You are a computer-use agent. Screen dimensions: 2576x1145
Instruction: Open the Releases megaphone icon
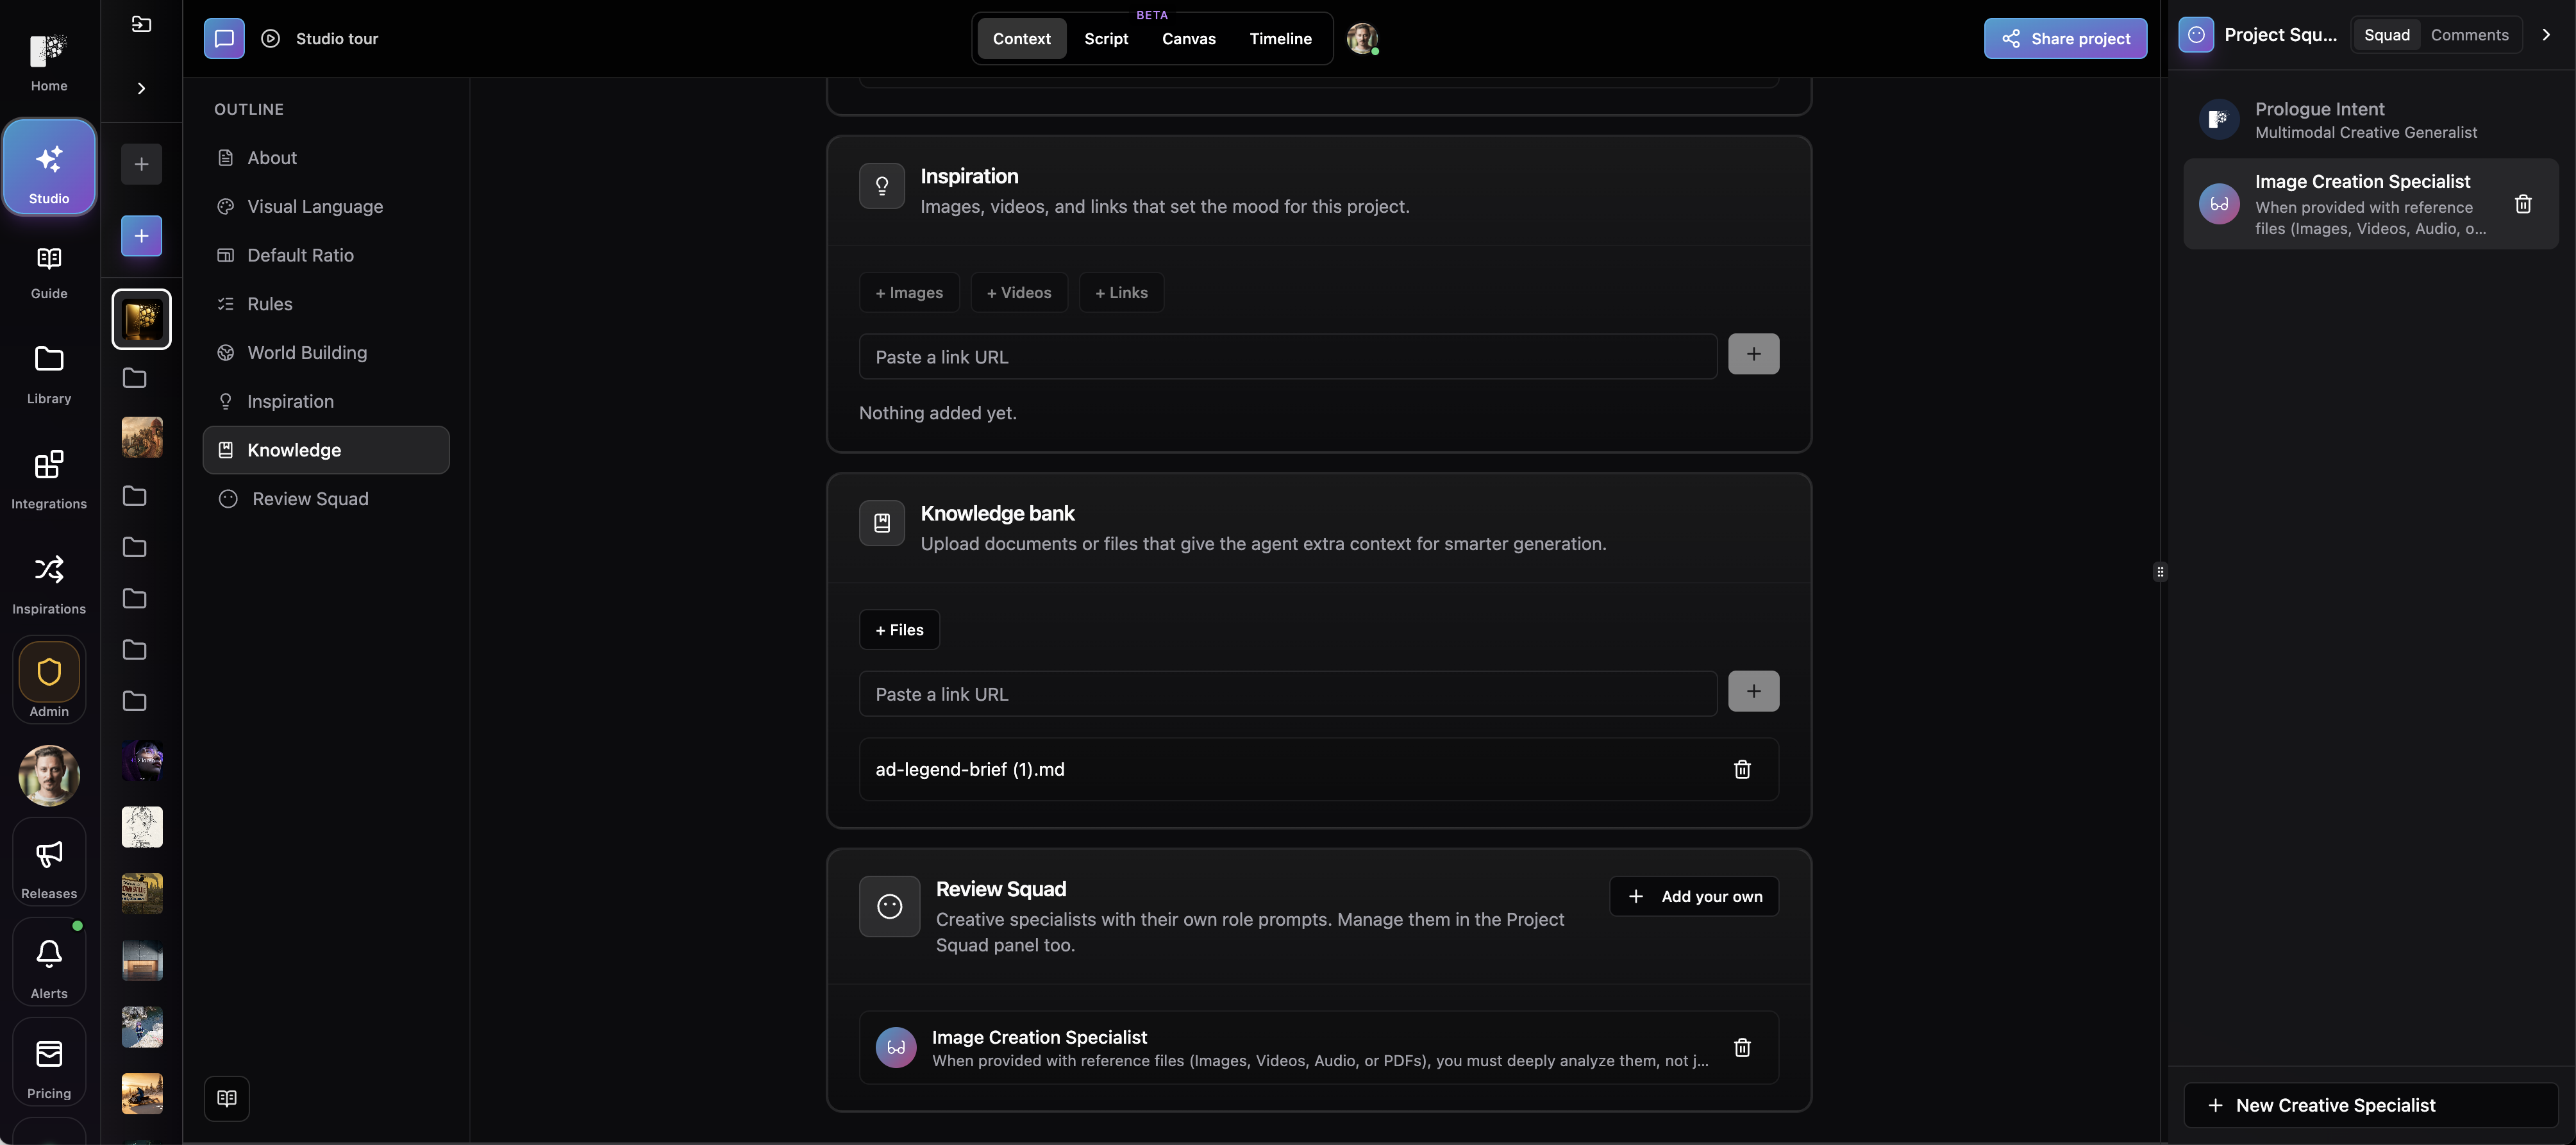pos(48,854)
